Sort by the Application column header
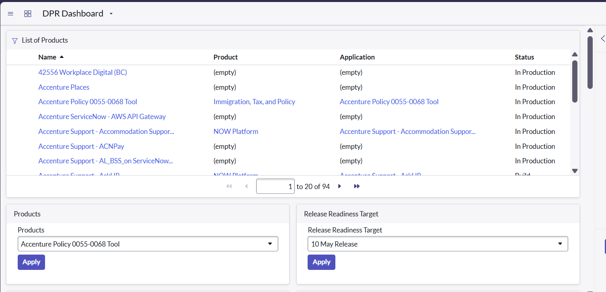 pyautogui.click(x=357, y=57)
